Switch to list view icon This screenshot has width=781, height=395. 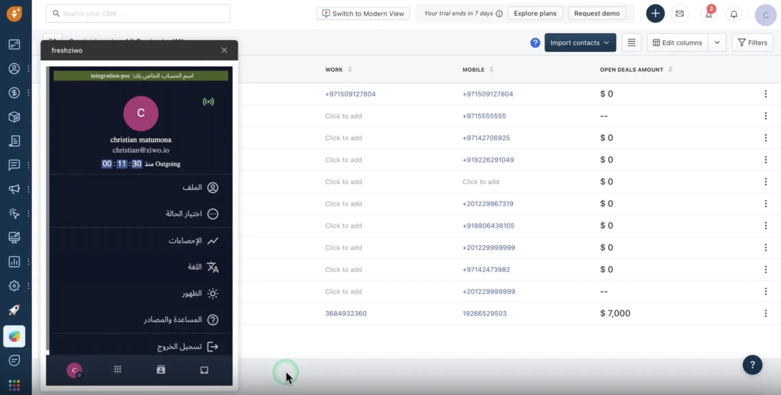click(x=631, y=43)
